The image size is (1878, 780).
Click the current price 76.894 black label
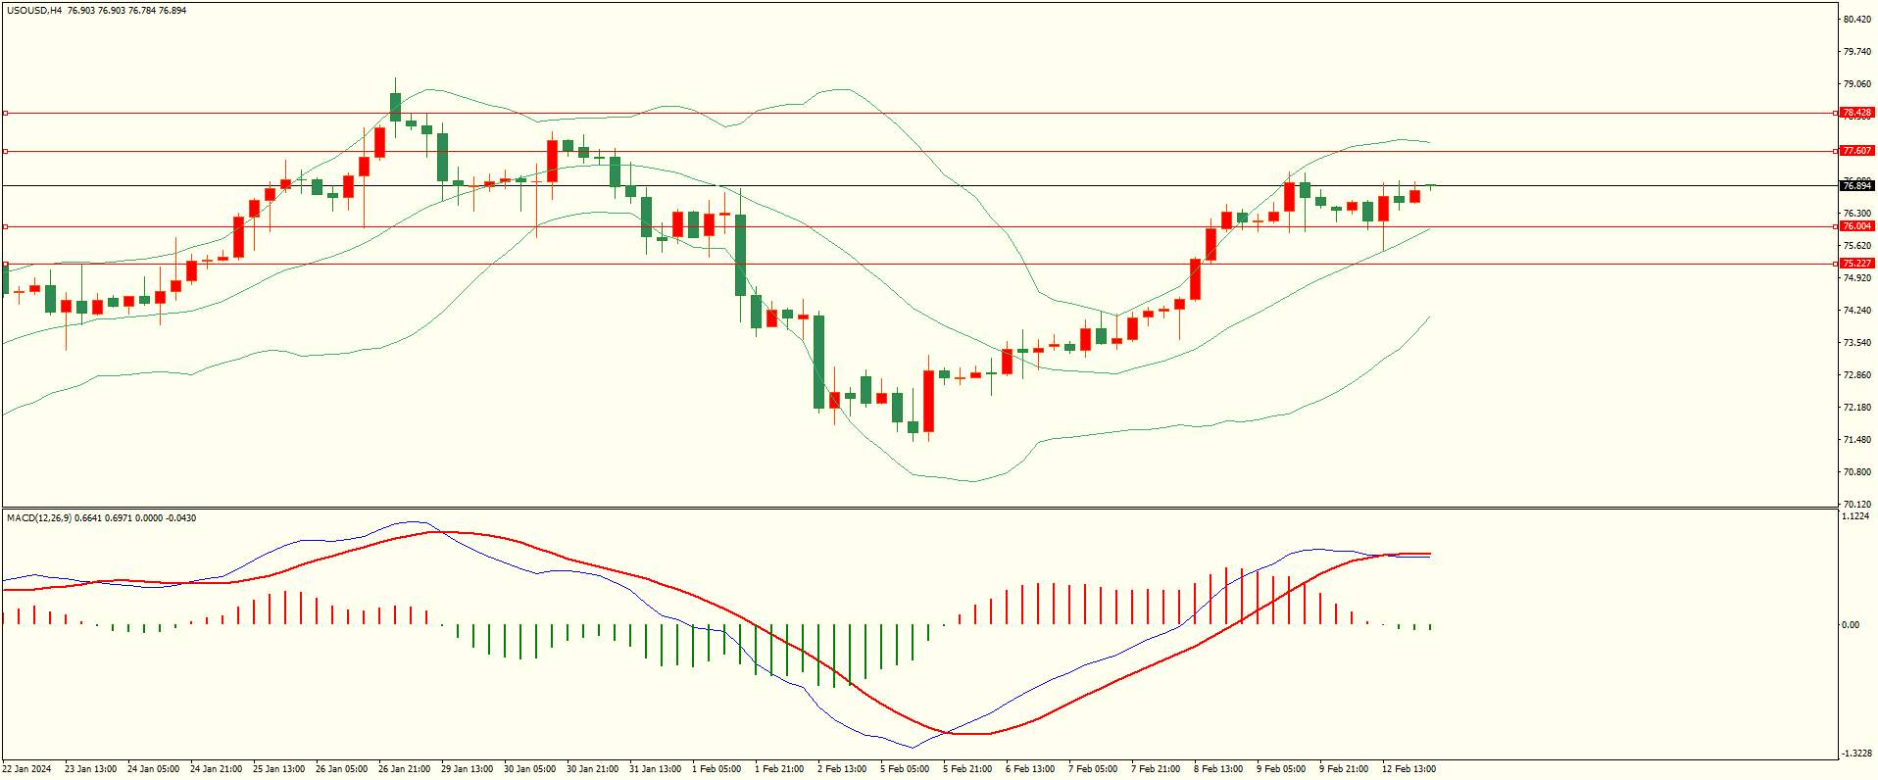(1857, 186)
